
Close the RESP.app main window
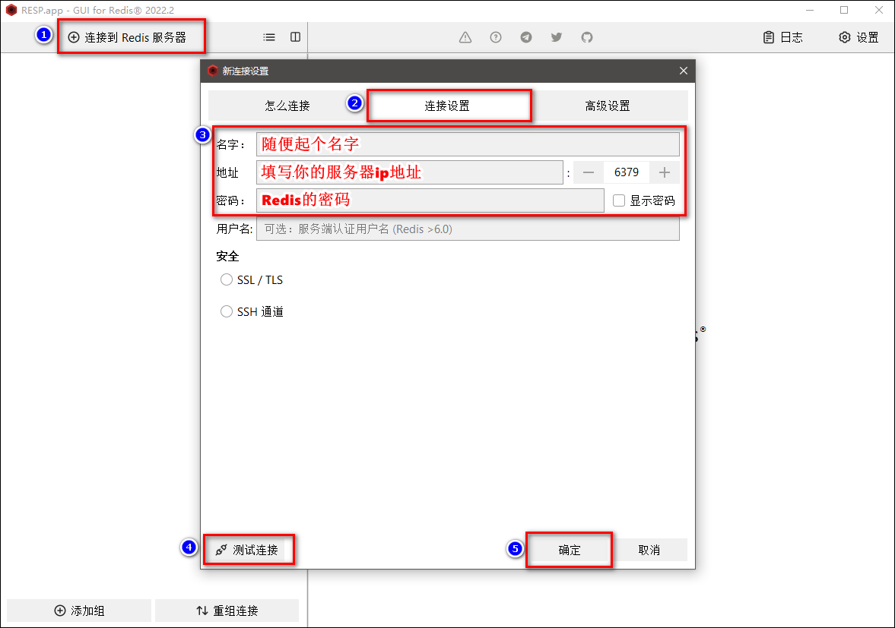coord(879,11)
